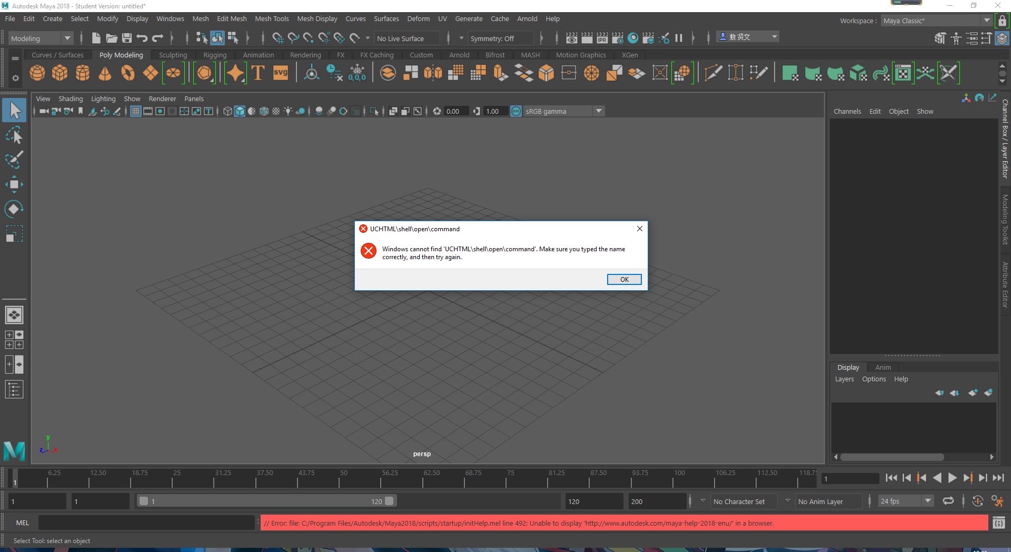This screenshot has width=1011, height=552.
Task: Click the SVG tool shelf icon
Action: coord(281,73)
